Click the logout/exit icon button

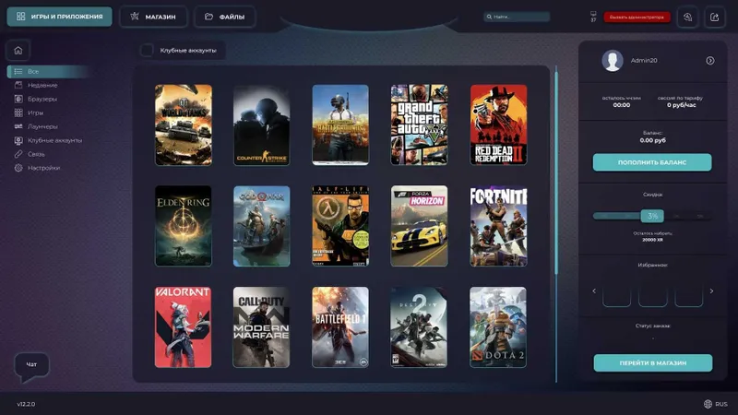pos(714,17)
